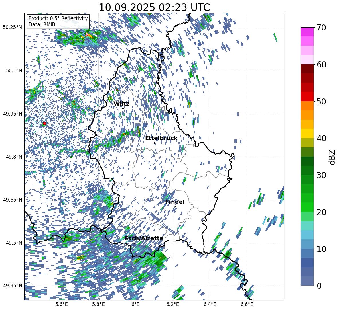Click the grey-blue swatch just above 0 dBZ
This screenshot has width=339, height=310.
(x=307, y=281)
